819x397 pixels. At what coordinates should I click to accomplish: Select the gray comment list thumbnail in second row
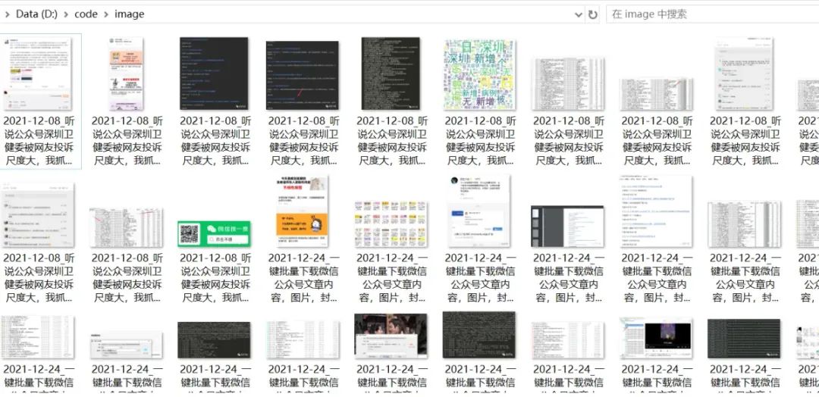(x=38, y=215)
